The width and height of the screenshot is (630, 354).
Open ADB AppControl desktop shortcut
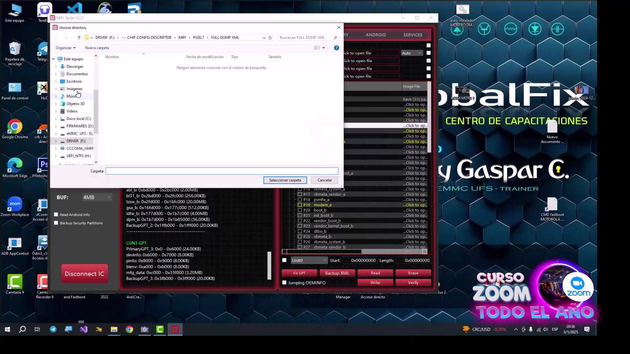tap(15, 246)
